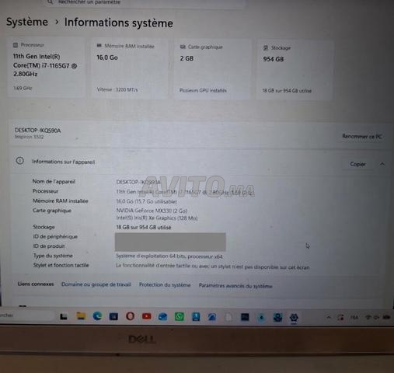The image size is (394, 373).
Task: Click the Rechercher un paramètre search field
Action: pos(145,3)
